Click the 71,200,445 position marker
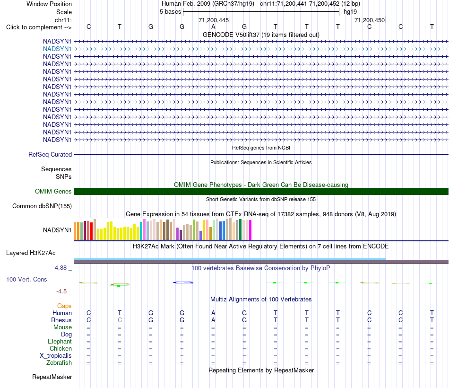This screenshot has height=388, width=449. click(214, 20)
